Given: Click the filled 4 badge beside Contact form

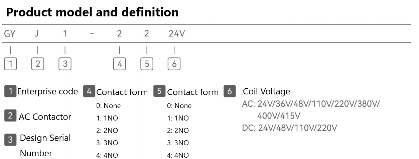Looking at the screenshot, I should [89, 92].
